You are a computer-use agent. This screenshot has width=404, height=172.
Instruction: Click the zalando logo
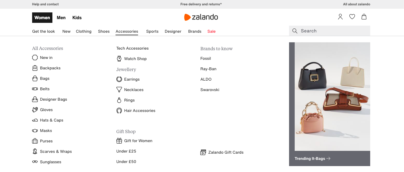(201, 17)
